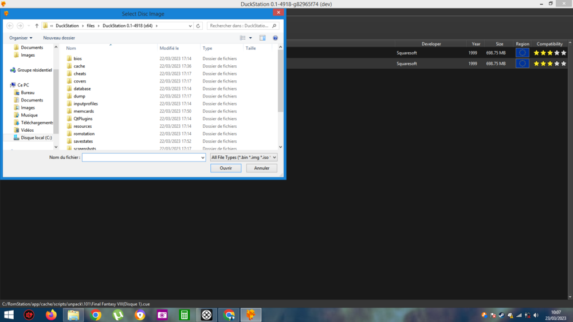Go up one folder level
Viewport: 573px width, 322px height.
pos(37,26)
